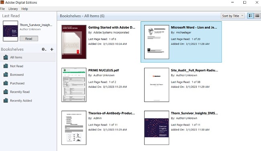The width and height of the screenshot is (261, 151).
Task: Maximize the Adobe Digital Editions window
Action: [245, 2]
